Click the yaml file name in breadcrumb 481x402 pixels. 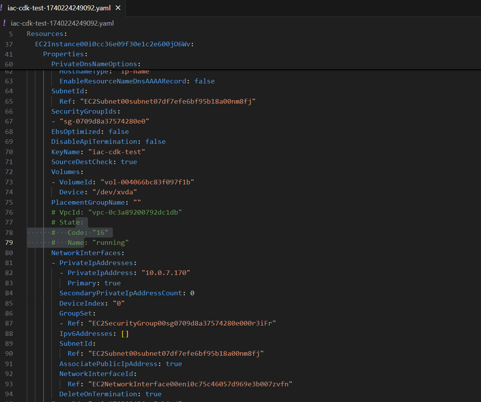coord(62,23)
